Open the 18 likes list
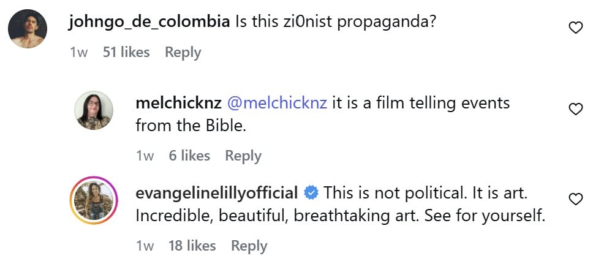 pyautogui.click(x=192, y=246)
